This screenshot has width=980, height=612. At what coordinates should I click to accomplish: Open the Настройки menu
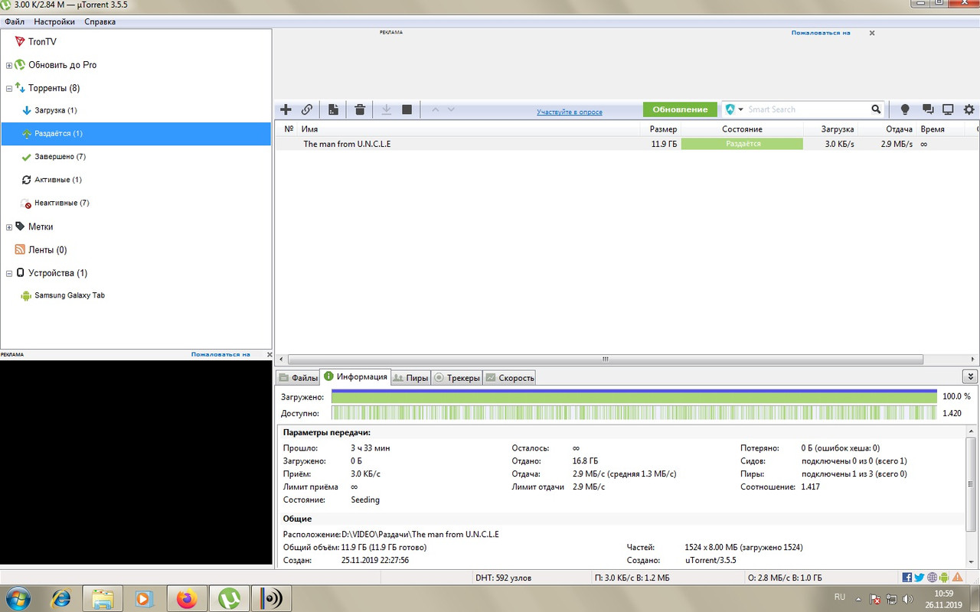point(54,21)
